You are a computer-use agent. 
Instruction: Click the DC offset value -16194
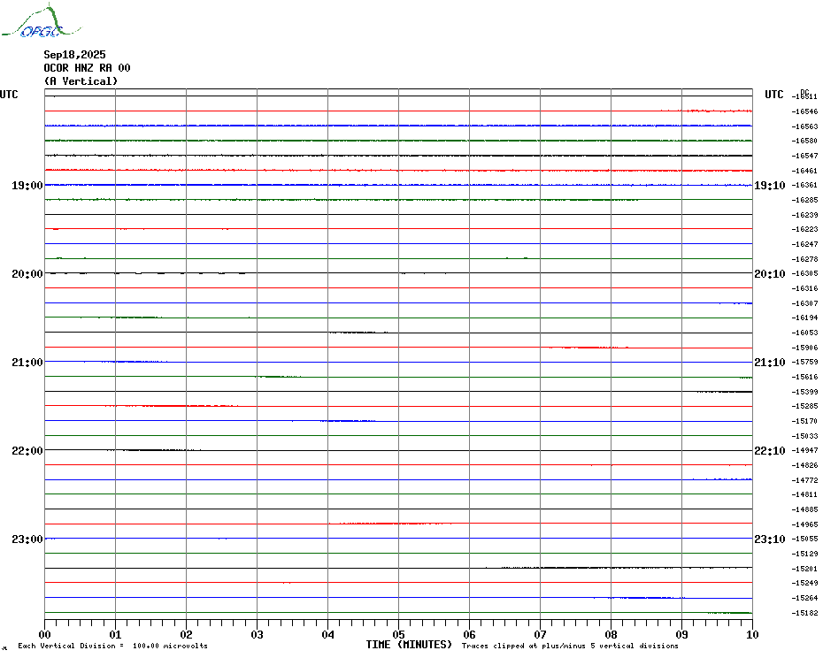(804, 318)
